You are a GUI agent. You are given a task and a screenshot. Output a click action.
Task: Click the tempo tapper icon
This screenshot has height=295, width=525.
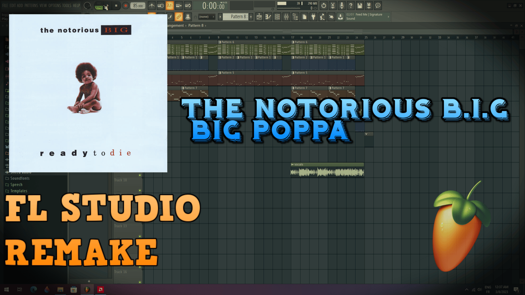click(322, 17)
